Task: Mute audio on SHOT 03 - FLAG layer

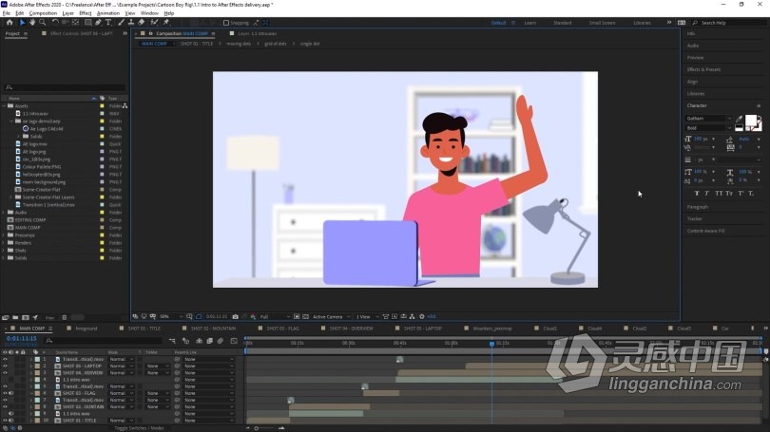Action: tap(10, 393)
